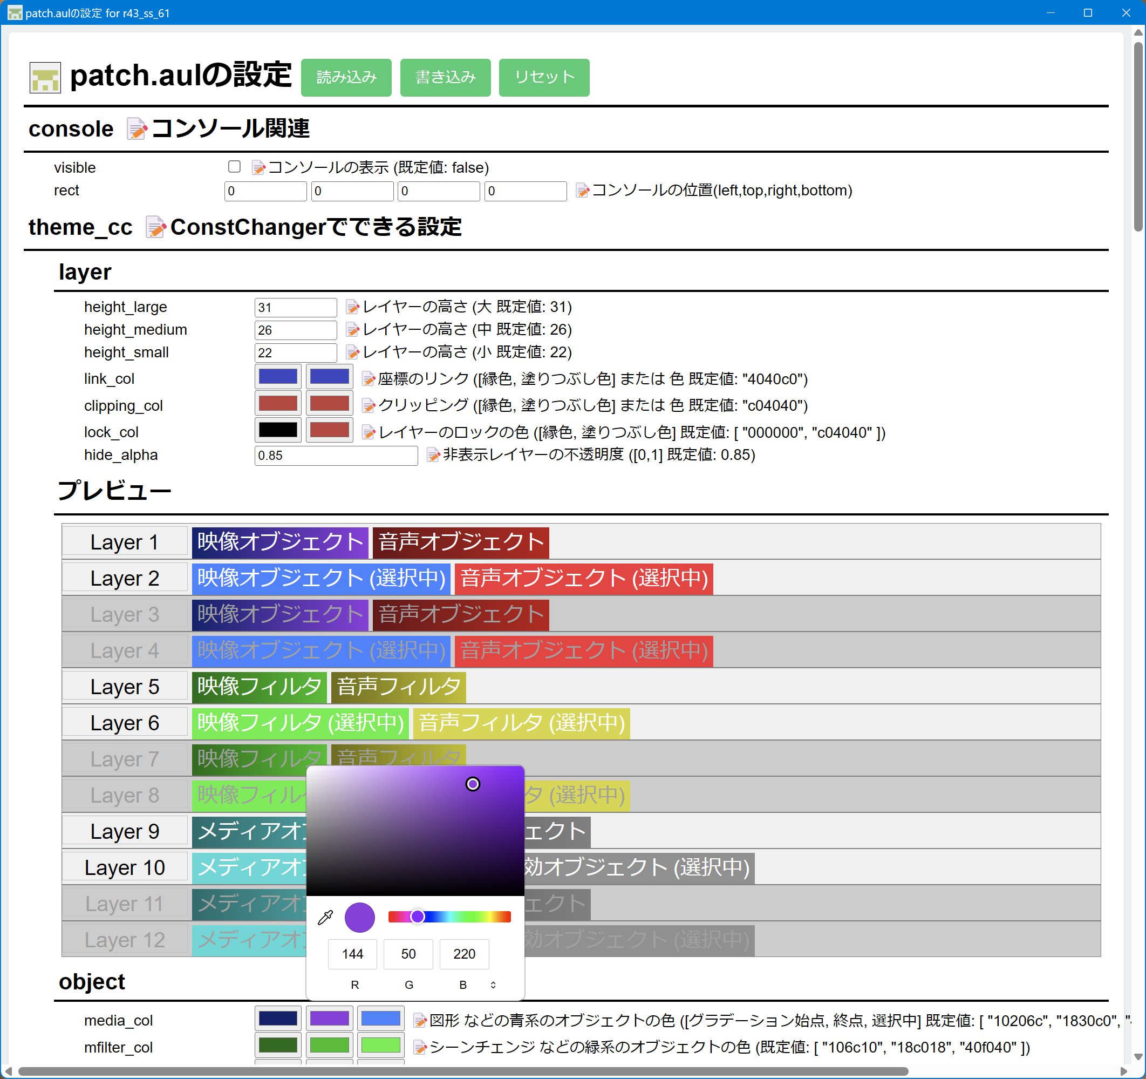Click 音声オブジェクト (選択中) on Layer 2
Screen dimensions: 1146x1079
[583, 579]
